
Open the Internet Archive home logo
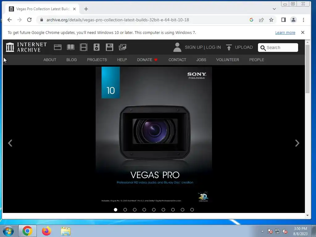26,47
